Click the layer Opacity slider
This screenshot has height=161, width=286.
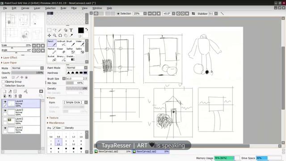click(28, 72)
